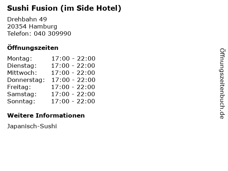Click the 20354 Hamburg postal line
This screenshot has height=171, width=228.
tap(32, 26)
